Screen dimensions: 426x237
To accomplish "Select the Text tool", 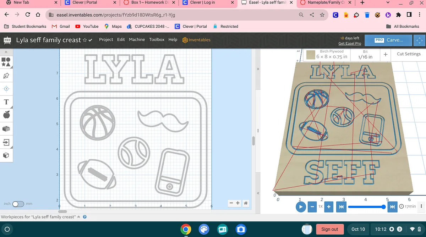I will pyautogui.click(x=6, y=102).
